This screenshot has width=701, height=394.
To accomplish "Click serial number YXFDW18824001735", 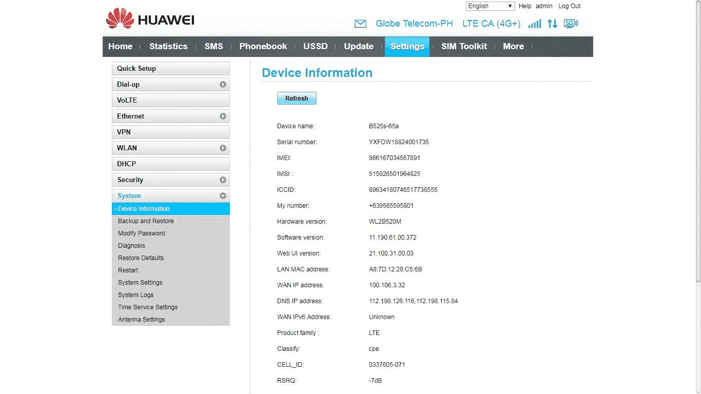I will [x=399, y=142].
